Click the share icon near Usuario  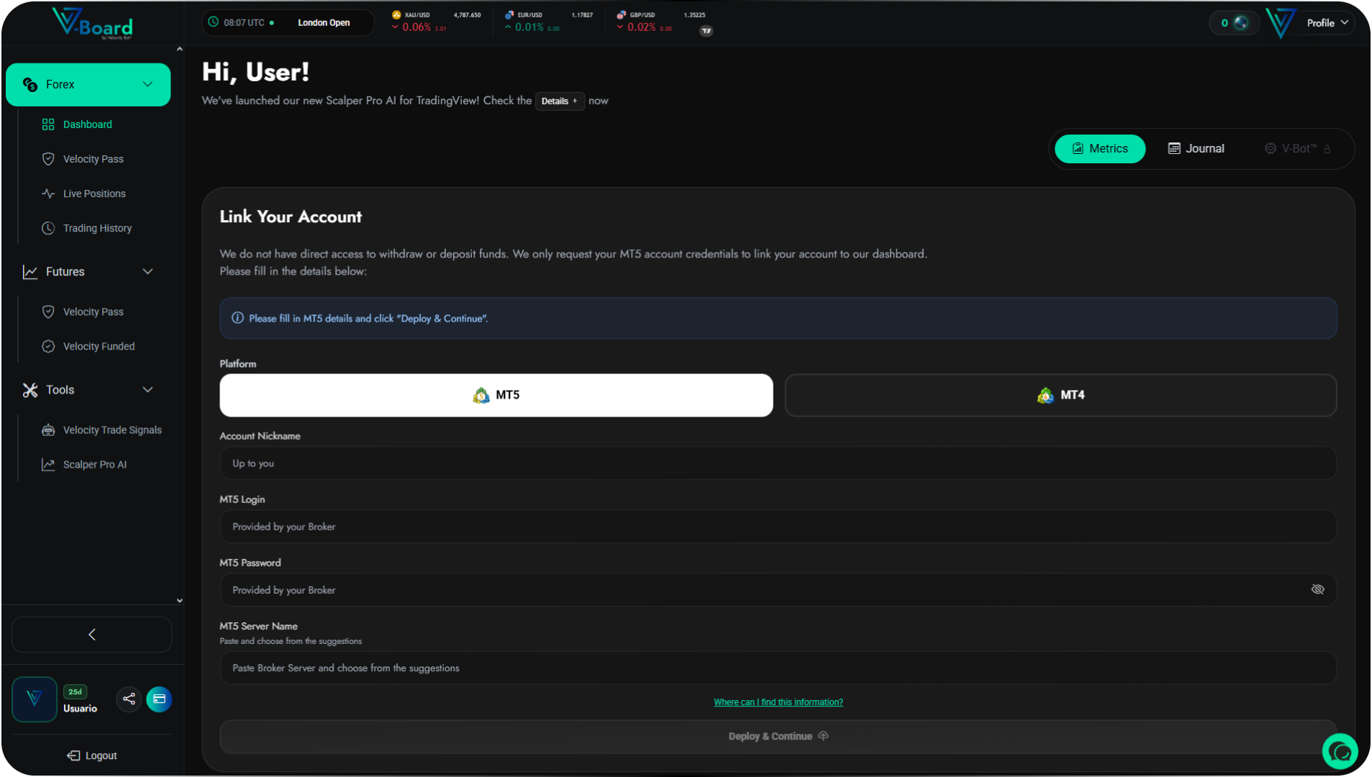coord(129,699)
